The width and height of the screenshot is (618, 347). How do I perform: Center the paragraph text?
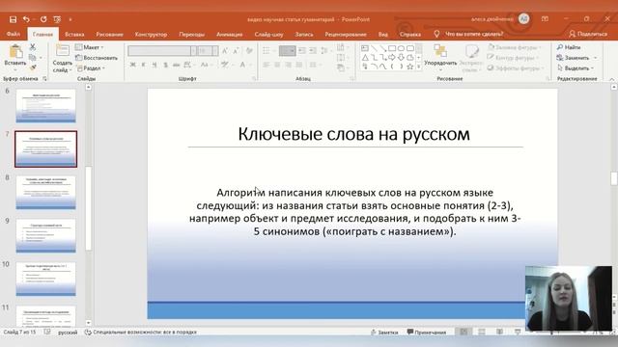[277, 65]
